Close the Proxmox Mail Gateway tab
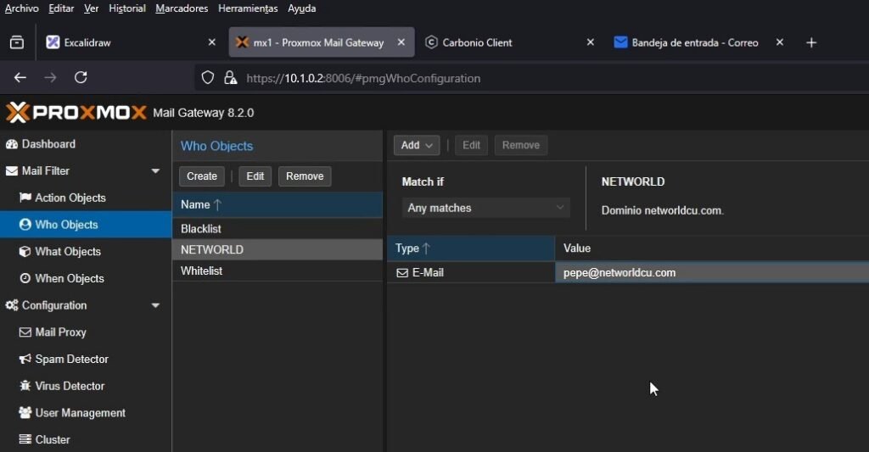 click(401, 42)
